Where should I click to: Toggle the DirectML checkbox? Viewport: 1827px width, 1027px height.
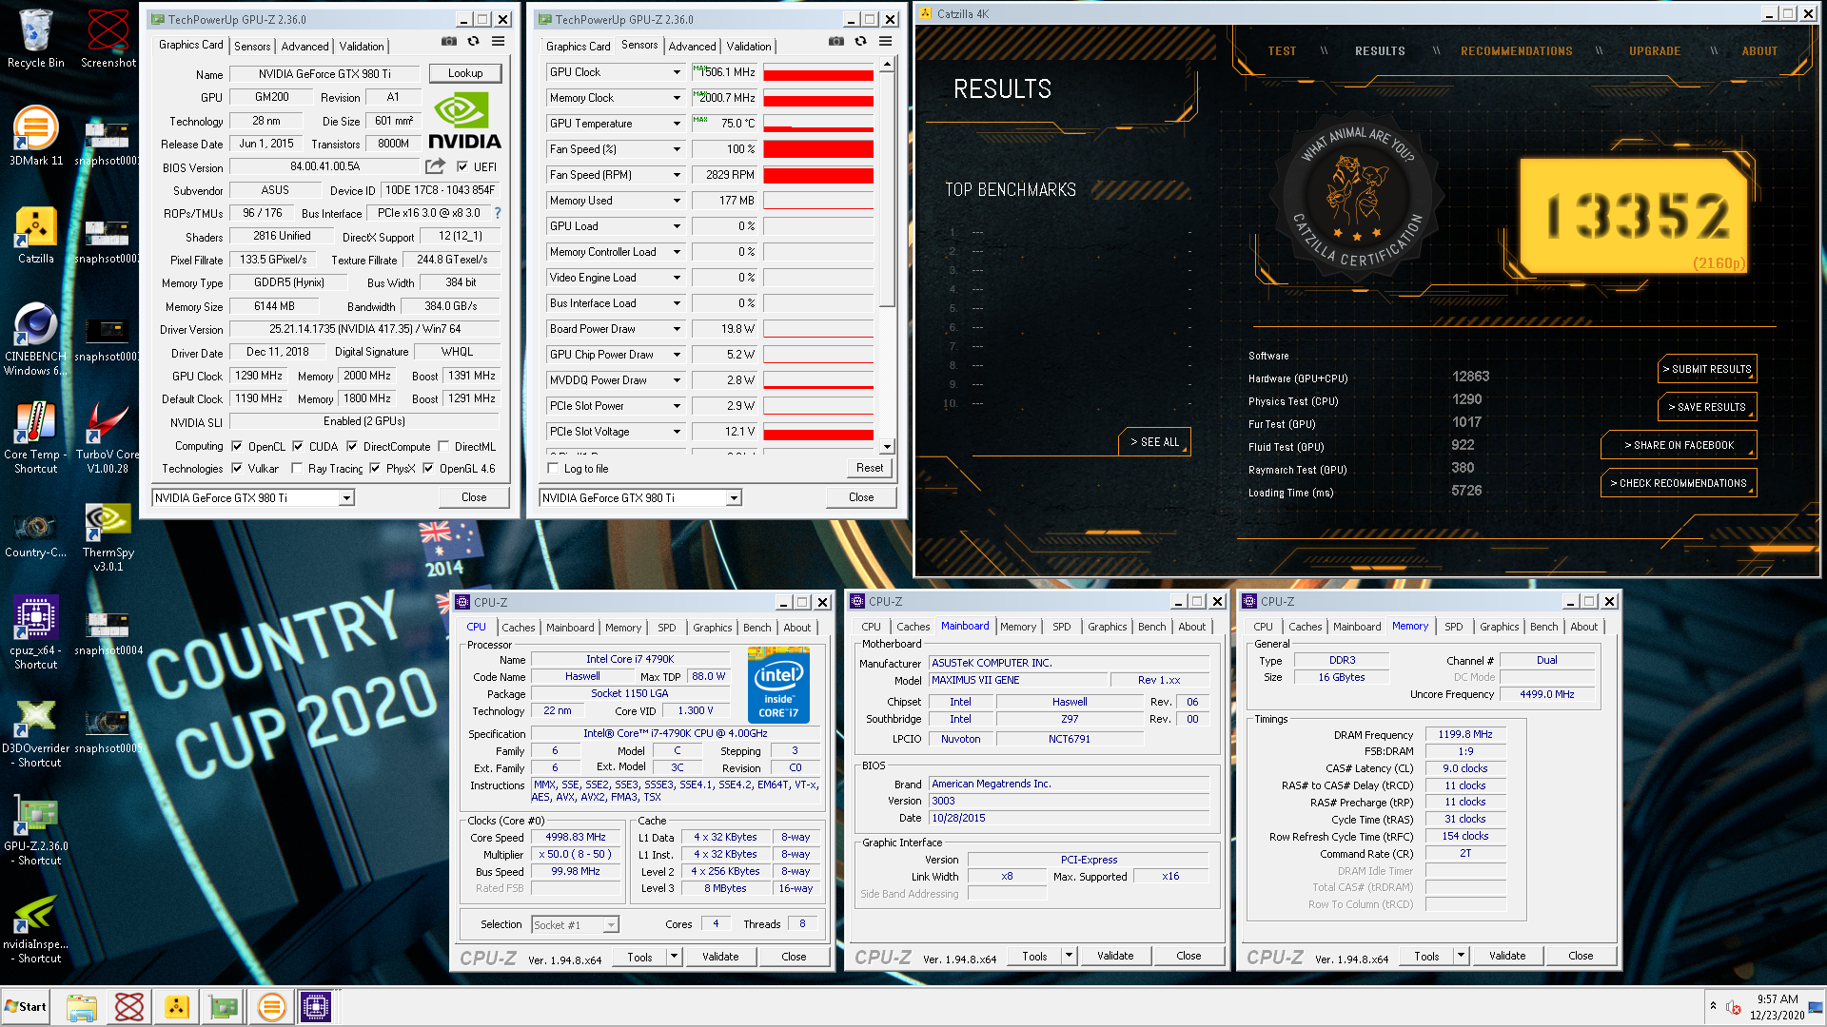(443, 446)
